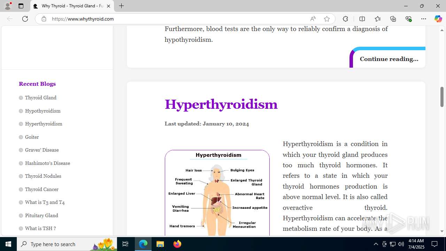
Task: Open the taskbar clock and date
Action: point(416,244)
